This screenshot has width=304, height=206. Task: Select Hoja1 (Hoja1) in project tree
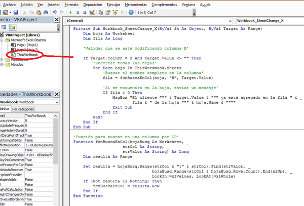(x=27, y=45)
